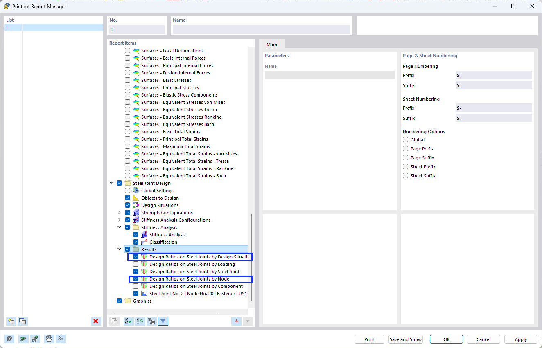This screenshot has width=542, height=348.
Task: Select Surfaces - Equivalent Total Strains - Bach
Action: [x=183, y=176]
